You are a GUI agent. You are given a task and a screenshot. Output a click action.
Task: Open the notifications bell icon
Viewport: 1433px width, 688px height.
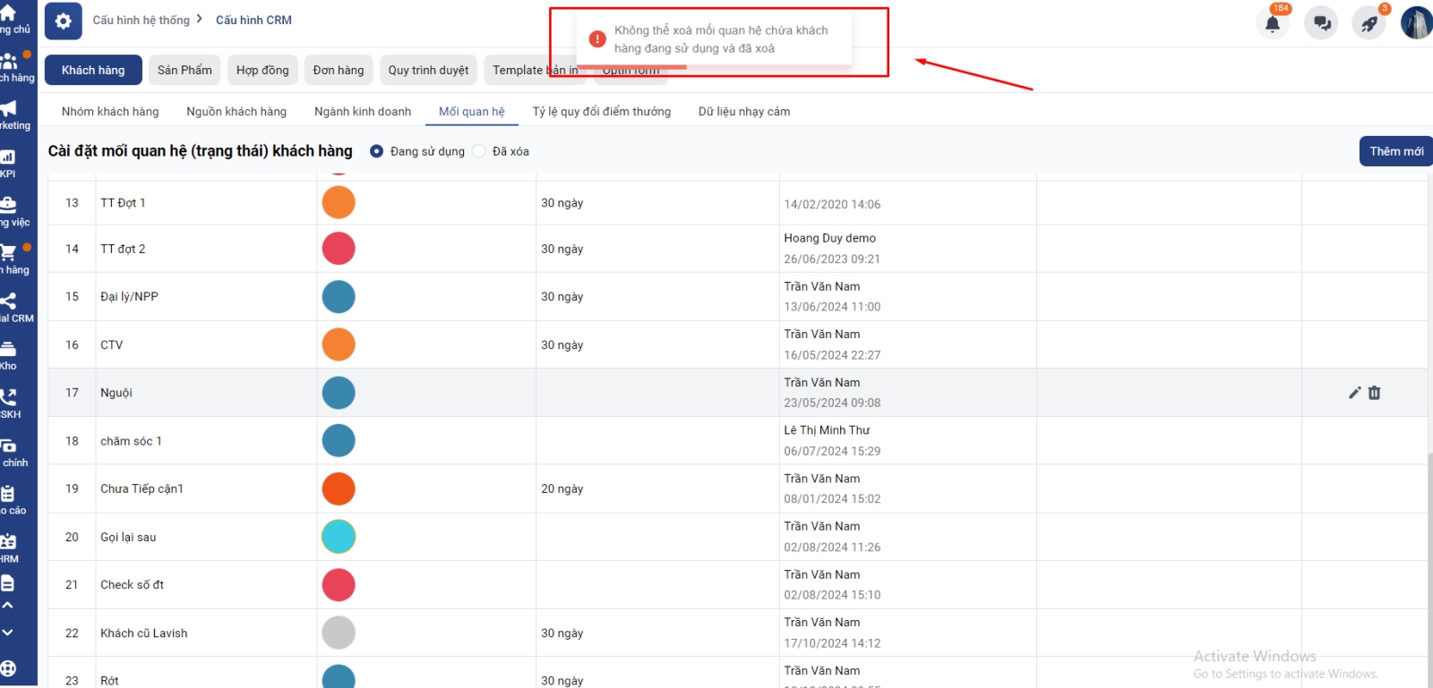1273,23
